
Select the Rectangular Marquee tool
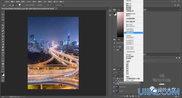3,17
